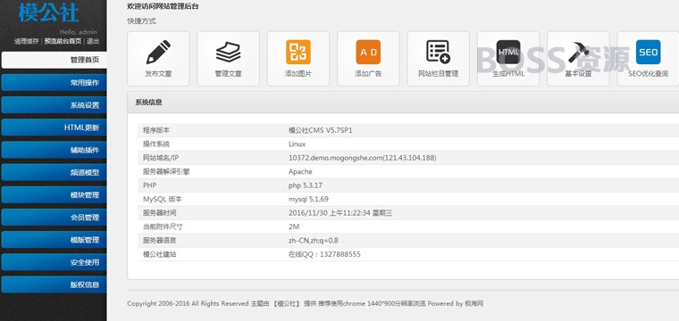
Task: Open the 安全使用 sidebar menu
Action: click(54, 262)
